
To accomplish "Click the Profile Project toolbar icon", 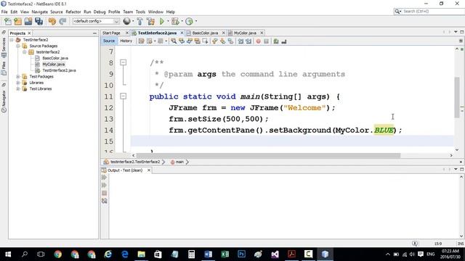I will [189, 21].
